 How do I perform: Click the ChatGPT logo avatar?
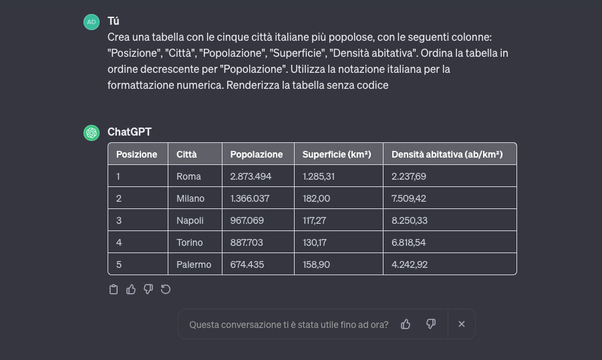click(92, 132)
